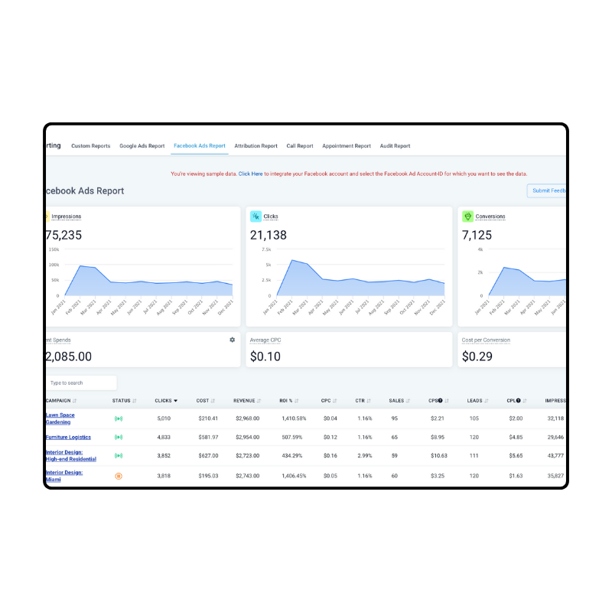The width and height of the screenshot is (612, 612).
Task: Toggle sort order on the ROI % column
Action: 298,400
